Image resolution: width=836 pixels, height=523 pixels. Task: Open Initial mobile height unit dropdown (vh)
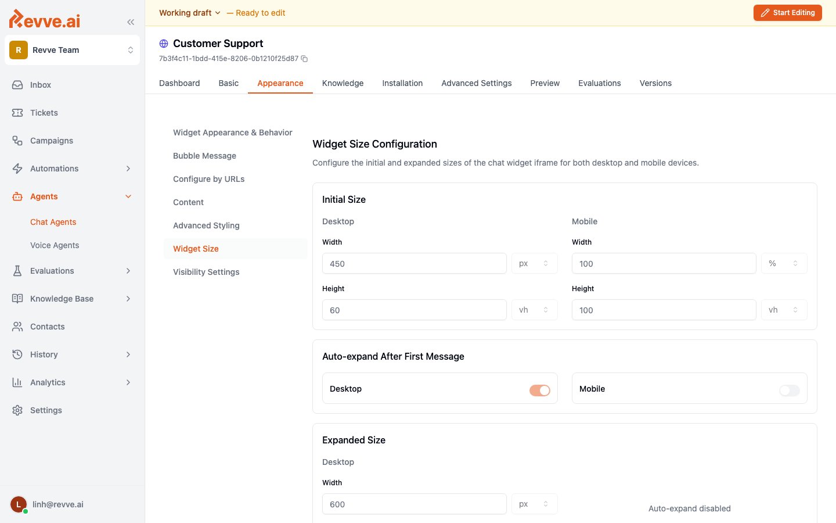pyautogui.click(x=784, y=310)
